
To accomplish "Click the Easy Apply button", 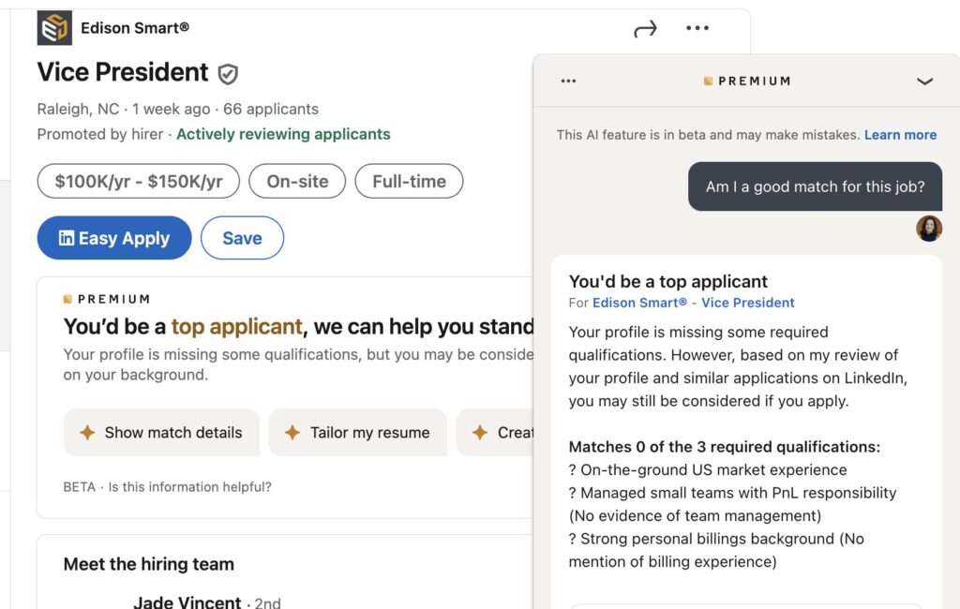I will point(114,237).
